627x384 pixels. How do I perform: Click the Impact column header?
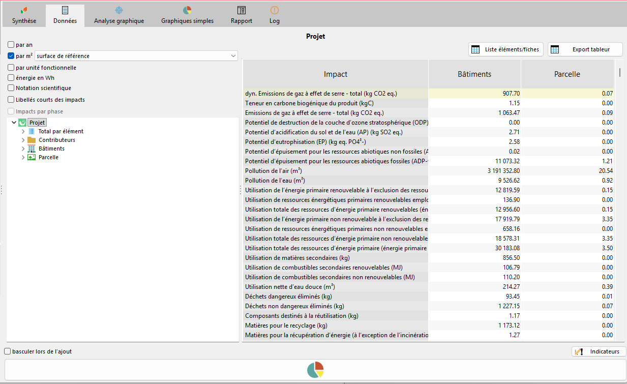(x=336, y=74)
